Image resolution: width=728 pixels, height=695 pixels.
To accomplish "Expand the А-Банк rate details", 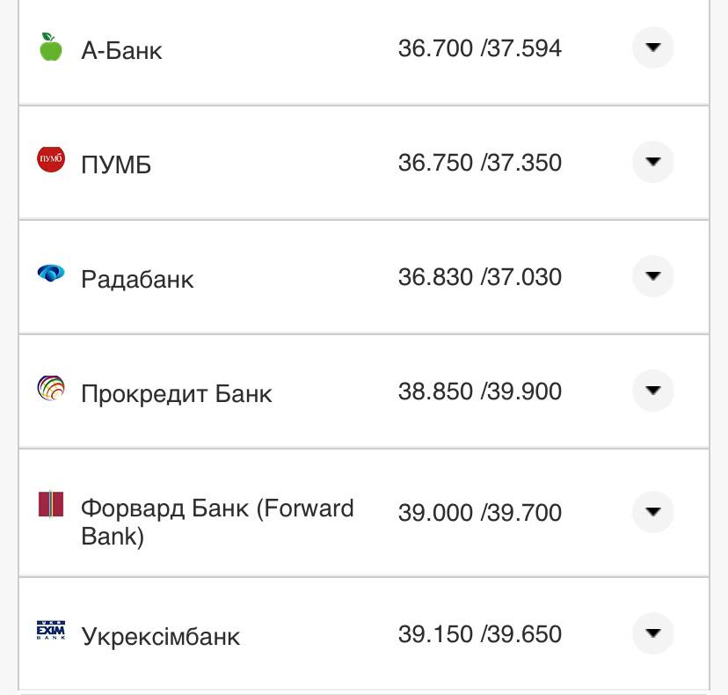I will point(652,48).
